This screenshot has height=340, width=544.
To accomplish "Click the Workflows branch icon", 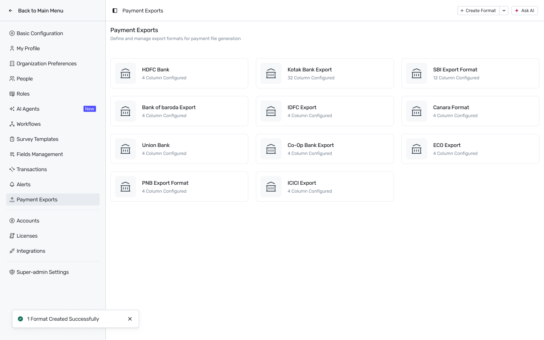I will click(12, 124).
